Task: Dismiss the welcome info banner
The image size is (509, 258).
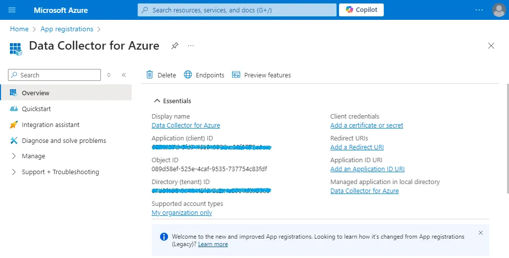Action: click(481, 233)
